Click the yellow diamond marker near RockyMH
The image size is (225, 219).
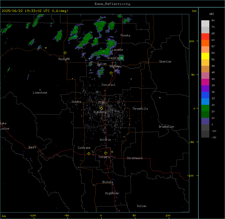(x=65, y=53)
